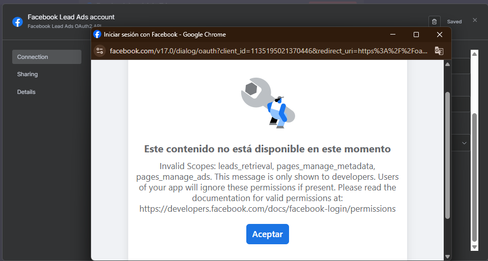Click the credential modal scrollbar thumb
Viewport: 488px width, 261px height.
pos(474,177)
